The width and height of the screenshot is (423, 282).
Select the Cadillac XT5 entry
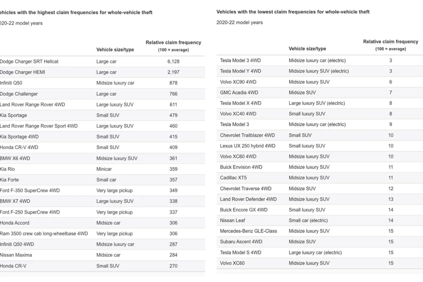click(x=233, y=178)
